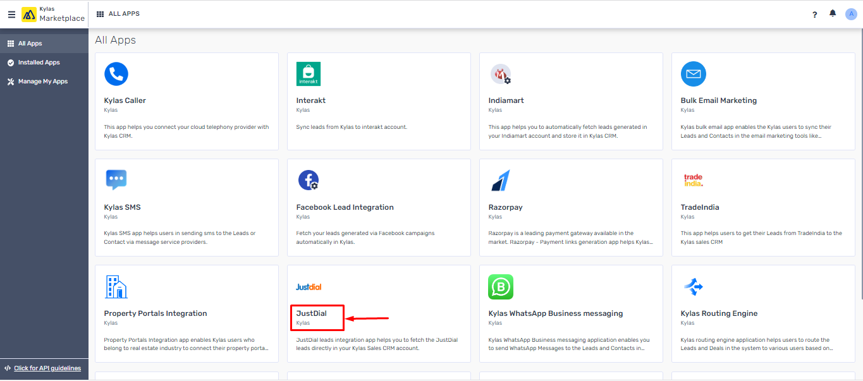Viewport: 863px width, 381px height.
Task: Open the hamburger navigation menu
Action: [11, 15]
